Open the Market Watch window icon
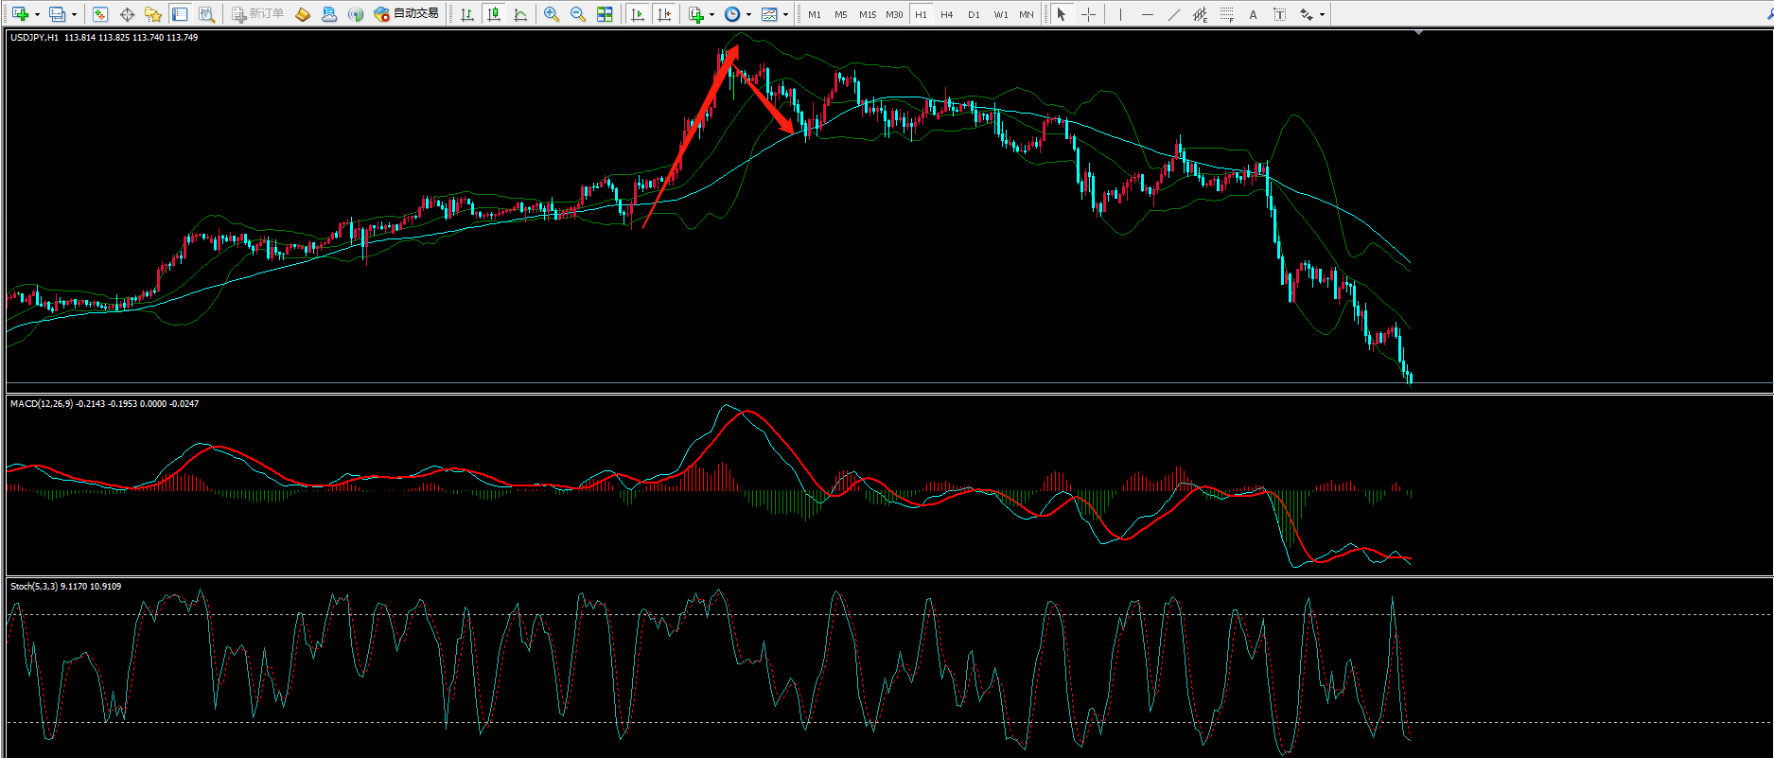 click(100, 14)
